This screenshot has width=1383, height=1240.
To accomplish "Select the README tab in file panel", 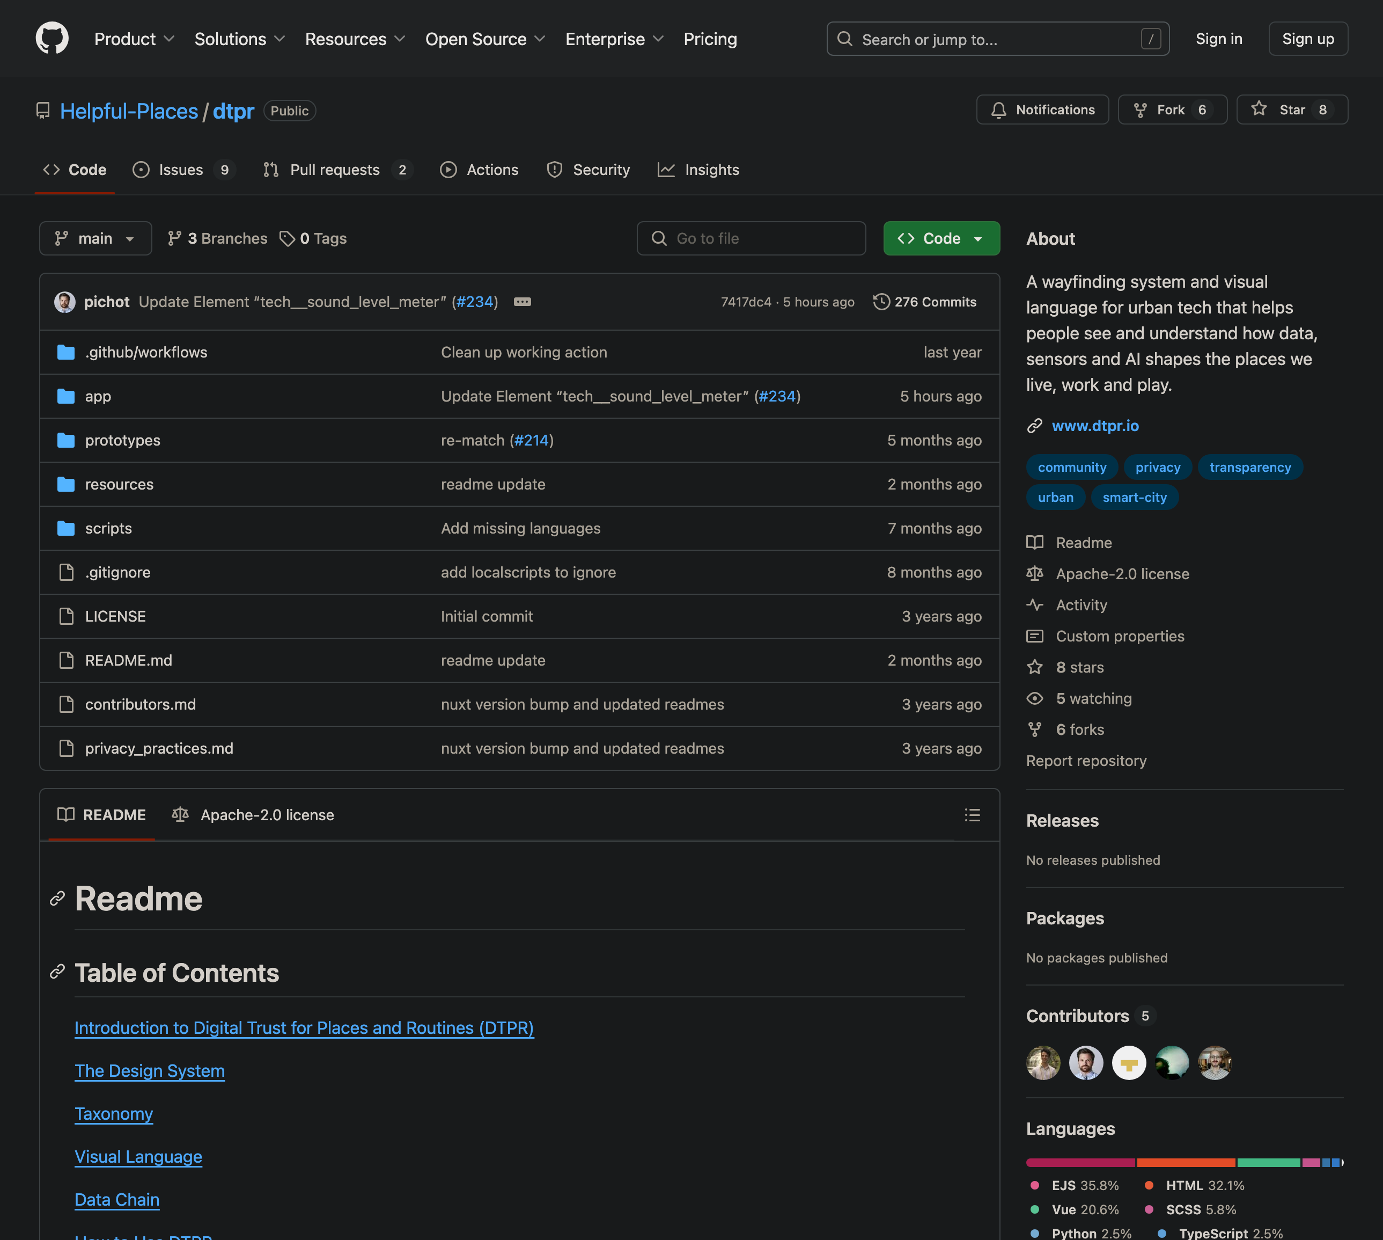I will coord(101,815).
